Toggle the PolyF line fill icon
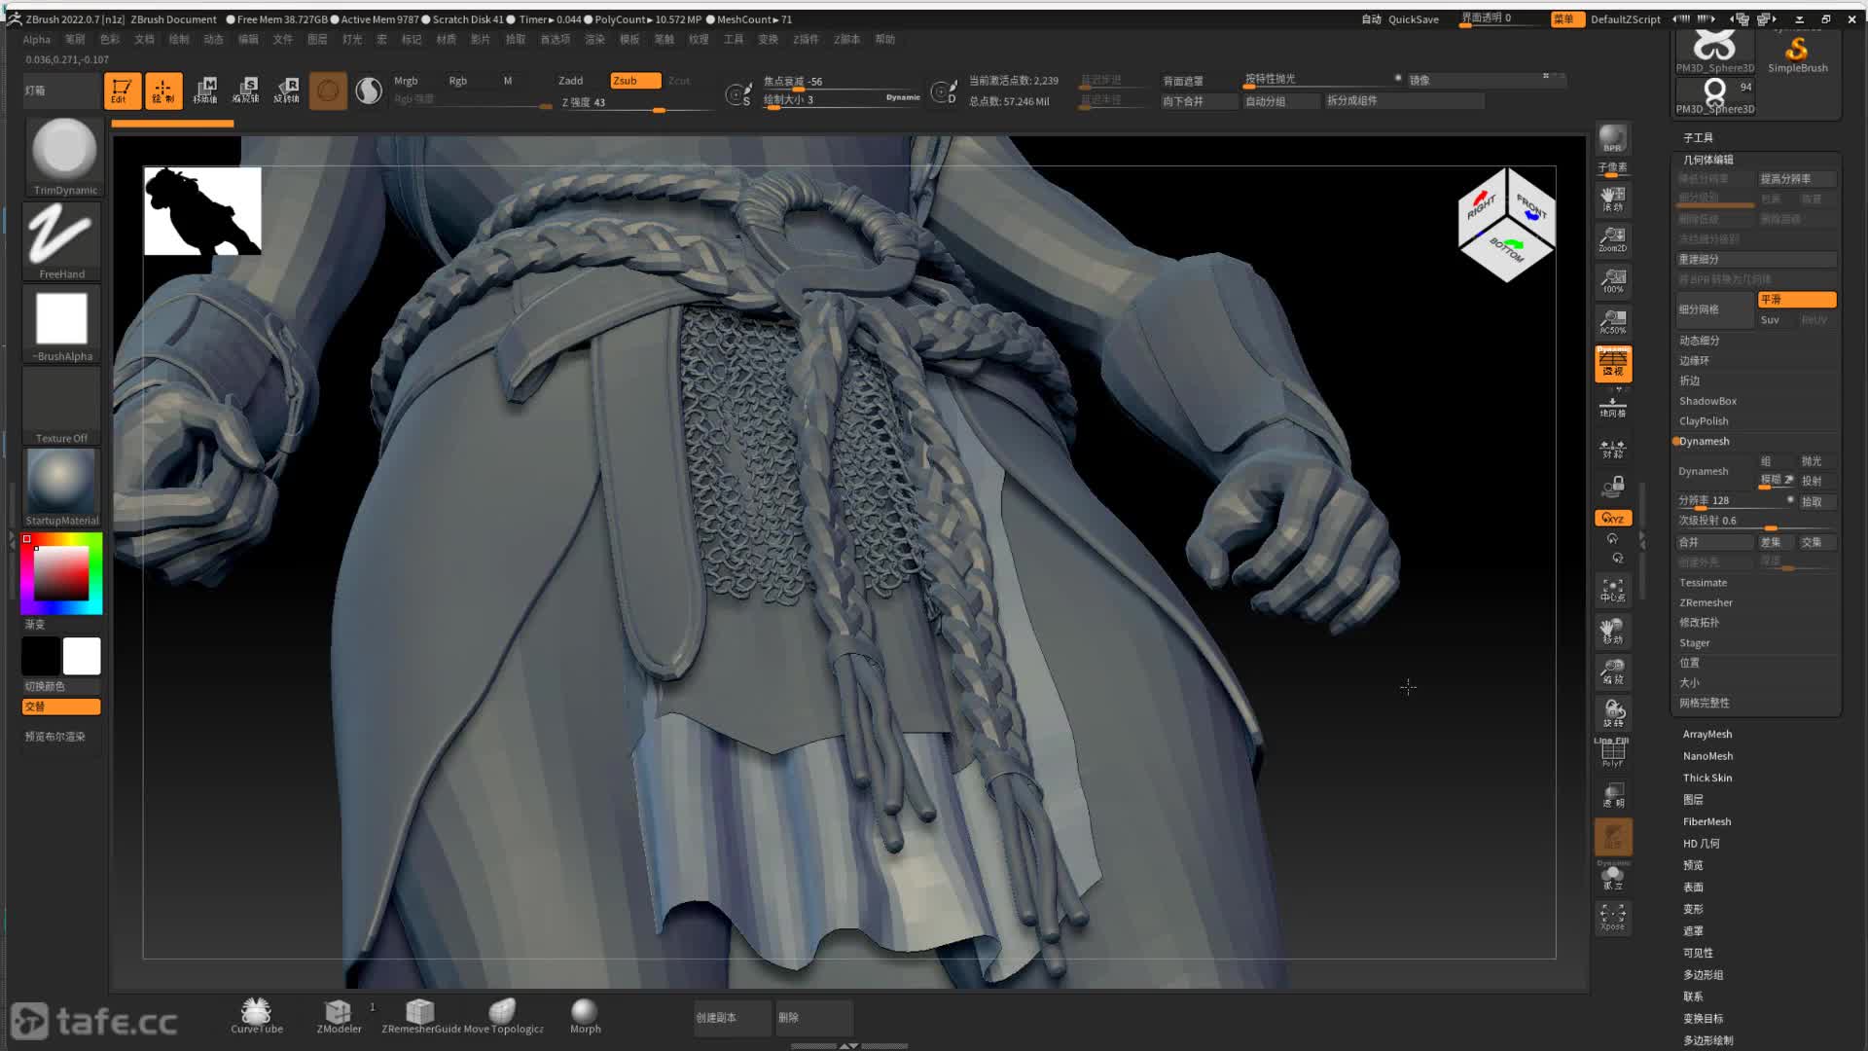 [x=1613, y=753]
